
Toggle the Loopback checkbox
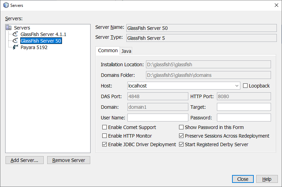(245, 86)
